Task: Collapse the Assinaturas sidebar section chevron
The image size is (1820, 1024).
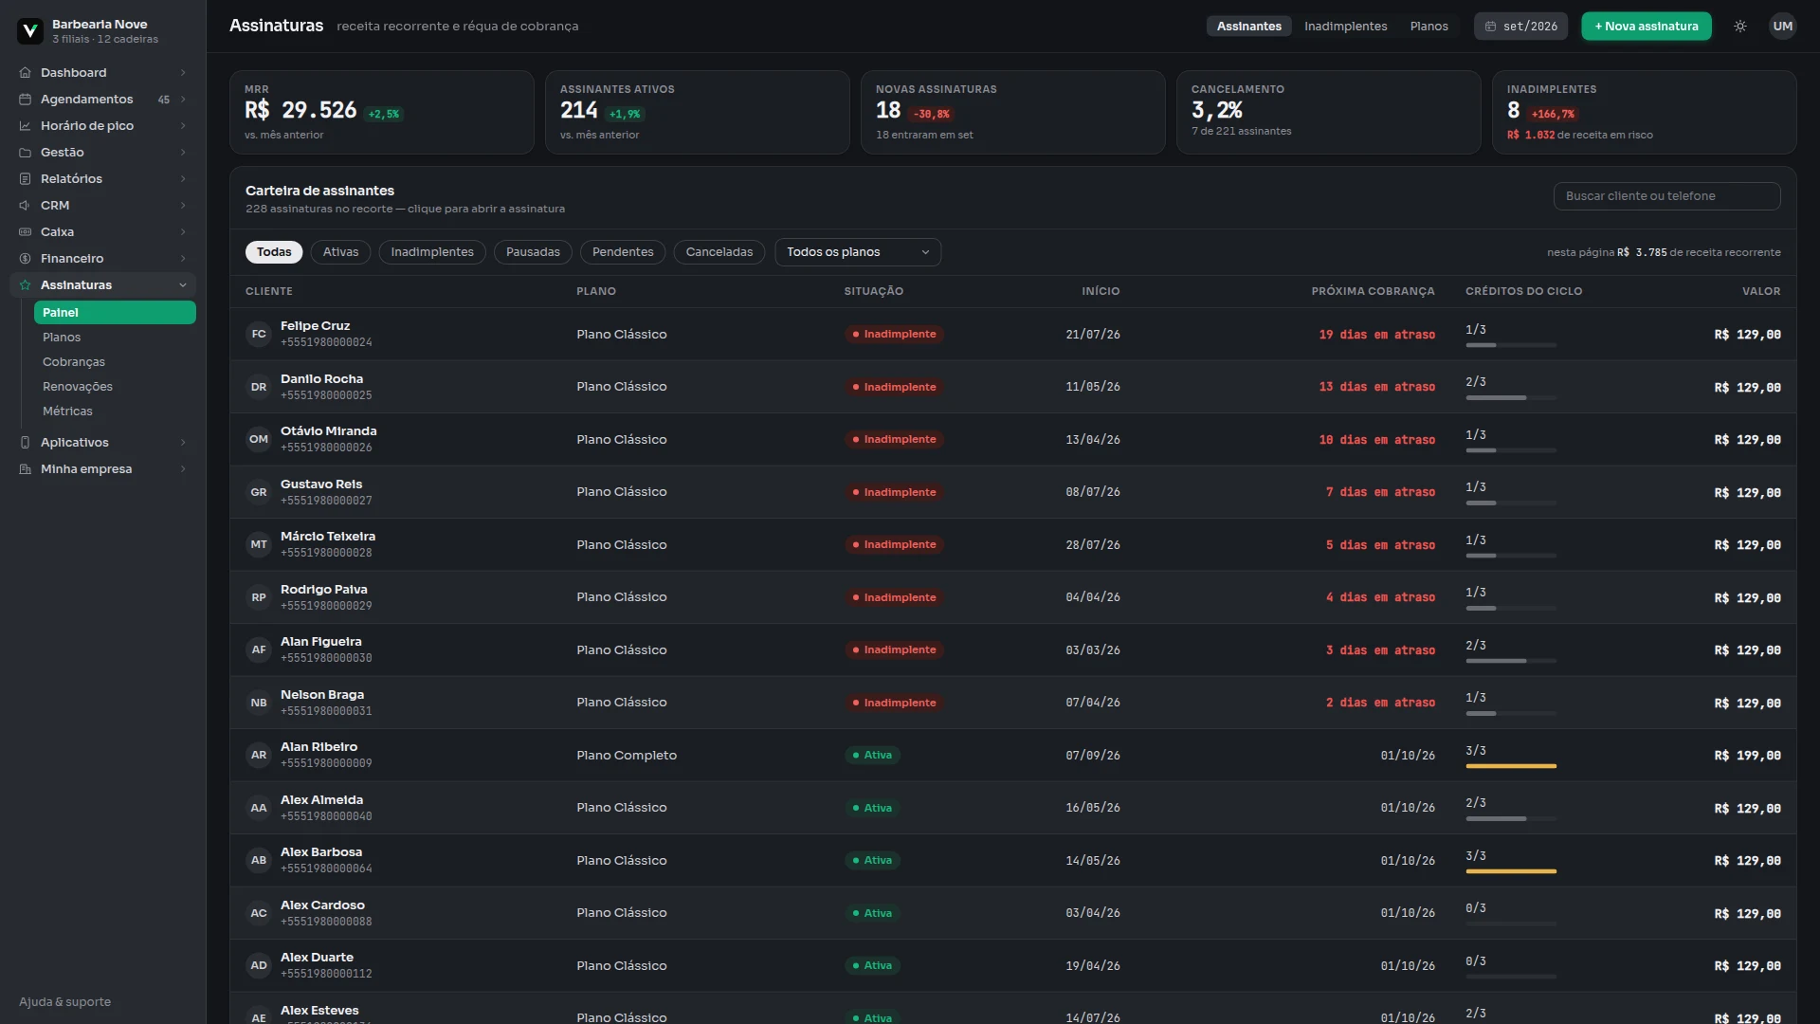Action: (183, 285)
